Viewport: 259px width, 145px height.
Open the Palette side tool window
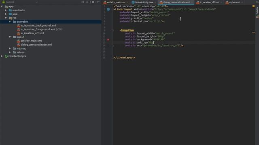257,12
